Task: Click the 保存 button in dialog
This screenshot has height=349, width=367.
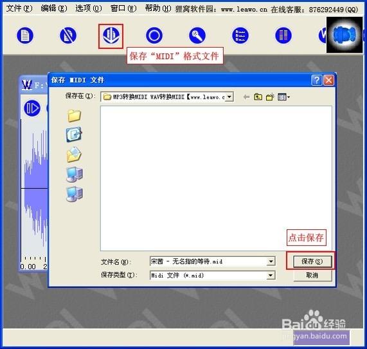Action: click(312, 261)
